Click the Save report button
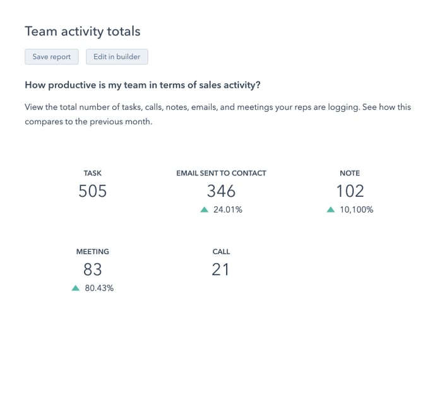The image size is (442, 405). point(52,57)
